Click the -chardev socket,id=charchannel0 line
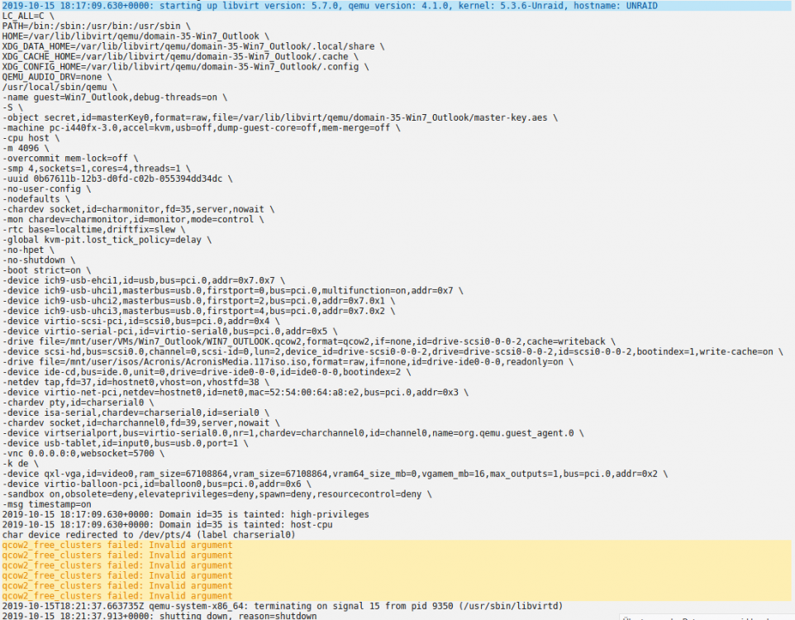Screen dimensions: 795x620 (141, 422)
